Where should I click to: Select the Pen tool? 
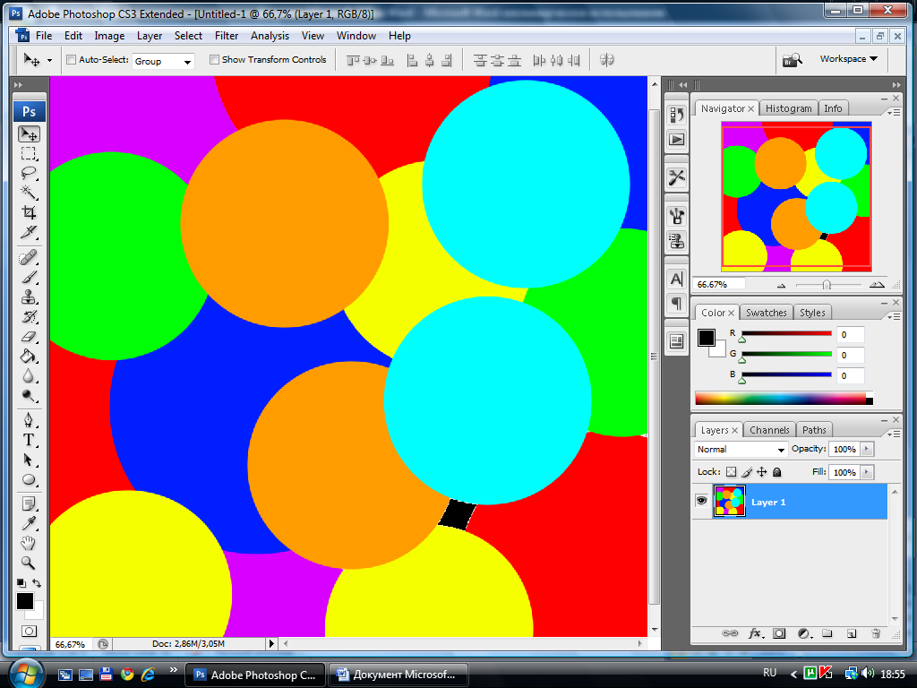point(29,419)
